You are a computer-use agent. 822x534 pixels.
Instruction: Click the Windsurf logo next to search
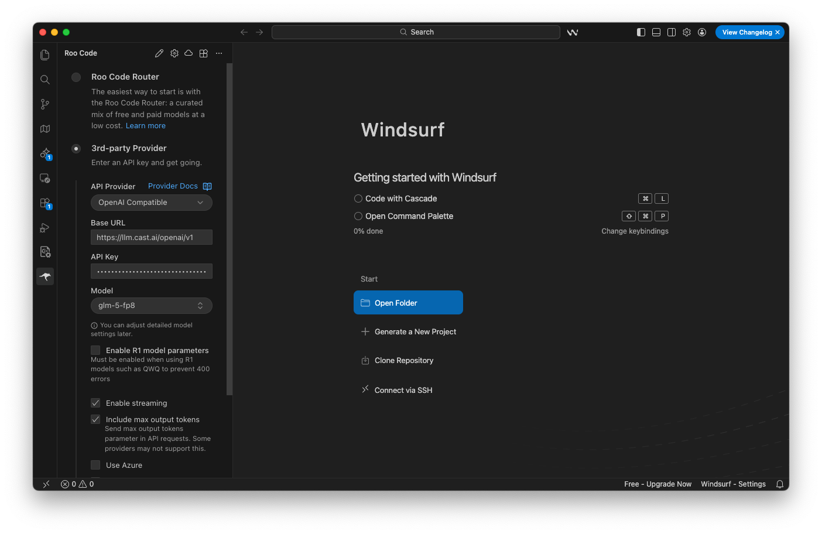pos(573,32)
